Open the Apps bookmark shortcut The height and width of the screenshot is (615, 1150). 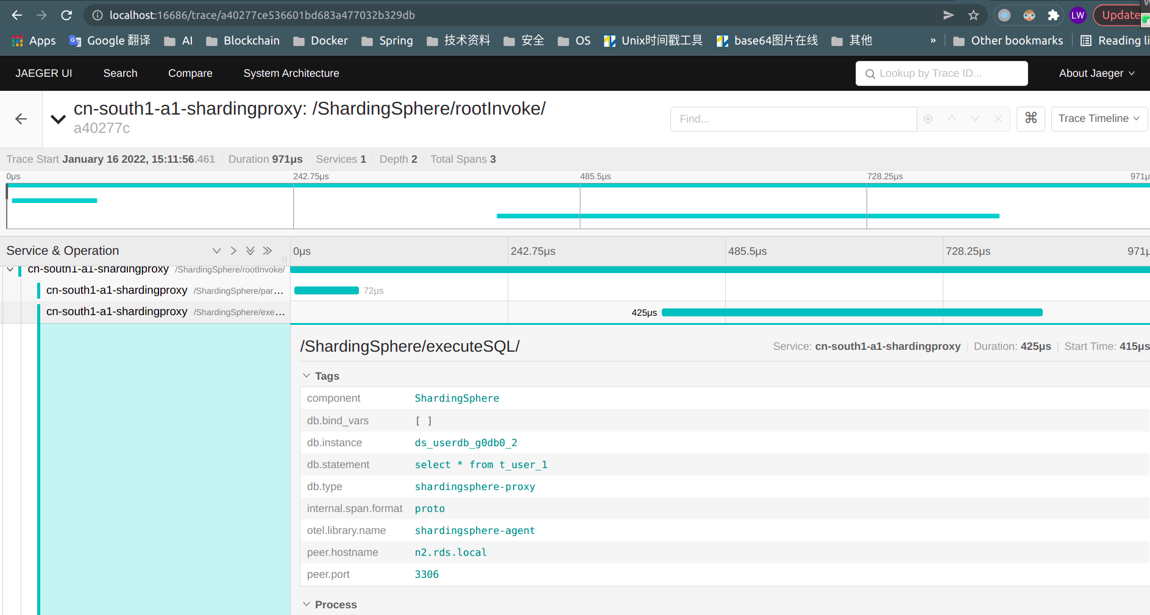tap(34, 41)
